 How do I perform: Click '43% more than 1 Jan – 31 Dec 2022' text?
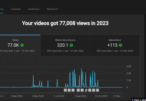click(x=65, y=51)
